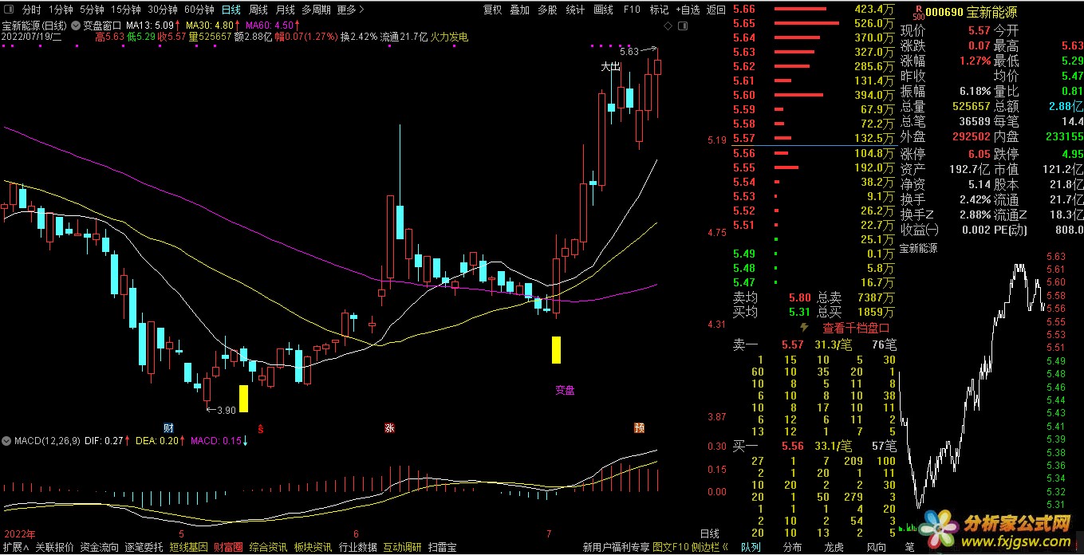Select the 30分钟 period
This screenshot has width=1084, height=555.
[162, 10]
